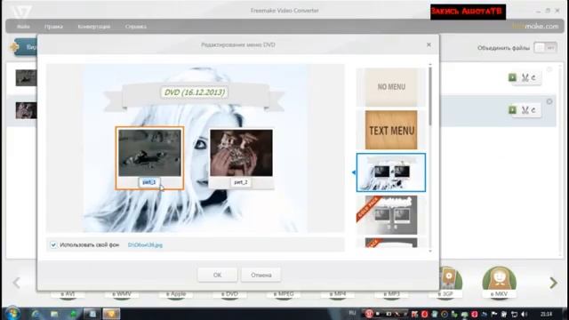Choose the в Apple output format

pyautogui.click(x=176, y=294)
